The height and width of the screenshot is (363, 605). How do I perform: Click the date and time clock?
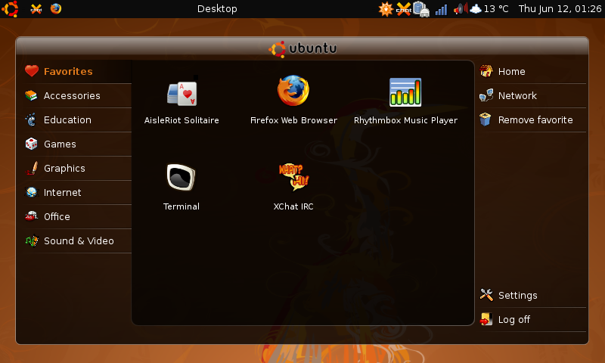pyautogui.click(x=559, y=9)
